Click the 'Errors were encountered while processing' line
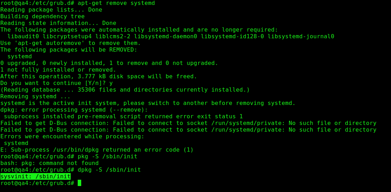The width and height of the screenshot is (391, 192). [x=72, y=137]
